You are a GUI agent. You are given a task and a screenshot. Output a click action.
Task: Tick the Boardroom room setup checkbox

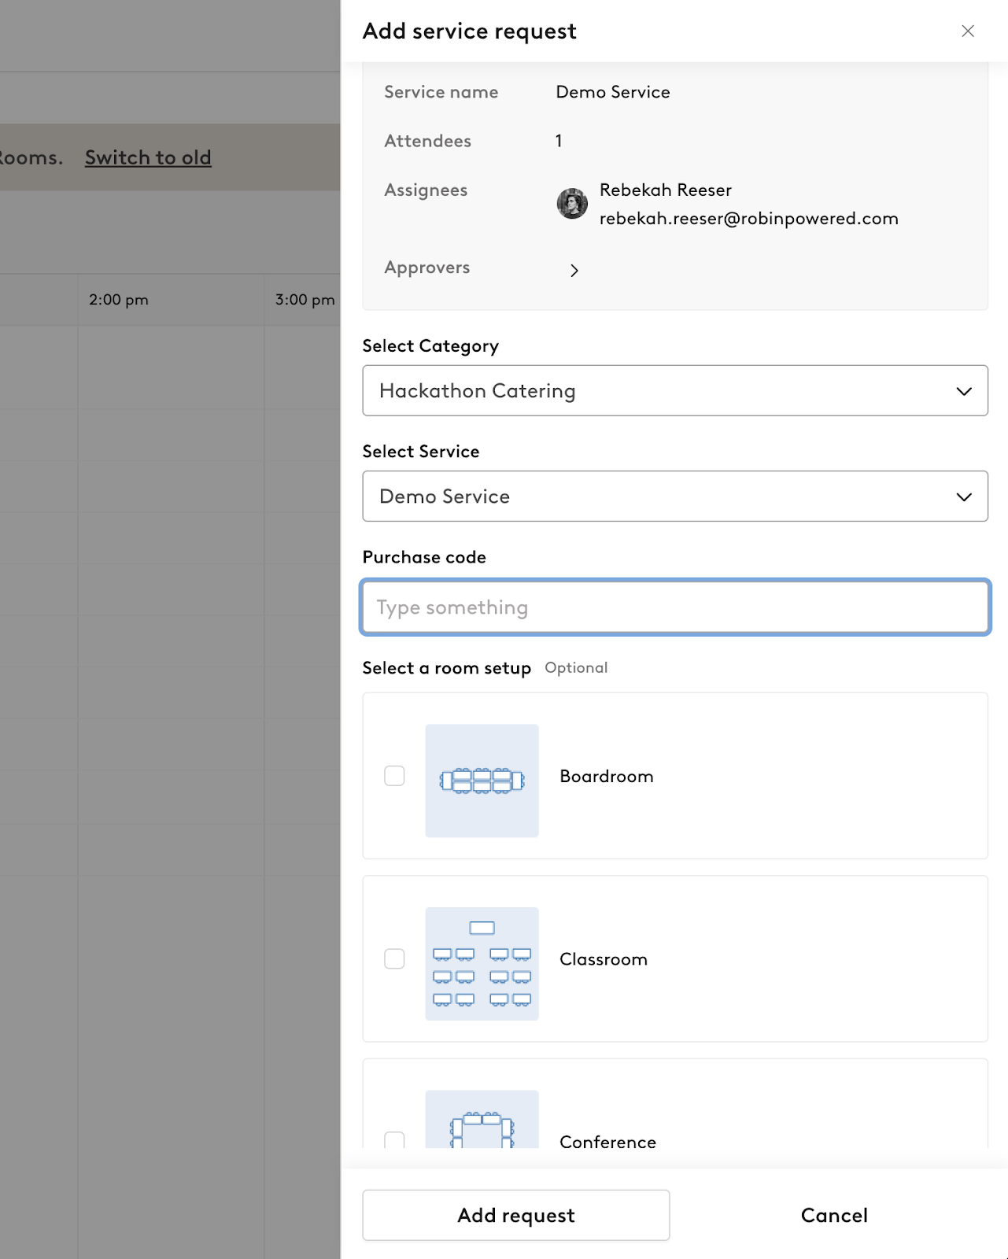point(394,776)
